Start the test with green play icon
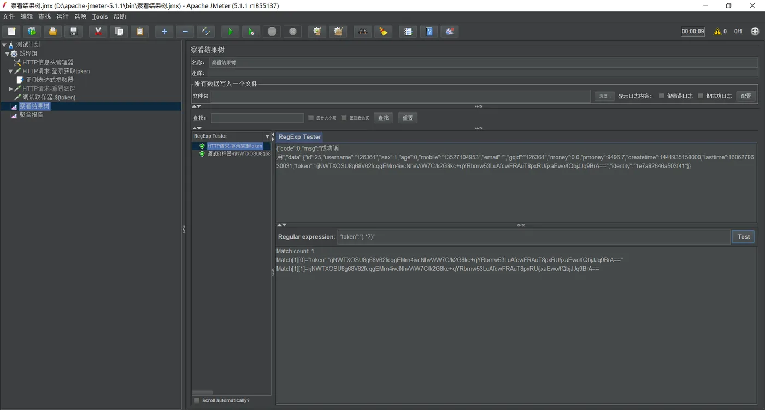This screenshot has height=410, width=765. [230, 32]
